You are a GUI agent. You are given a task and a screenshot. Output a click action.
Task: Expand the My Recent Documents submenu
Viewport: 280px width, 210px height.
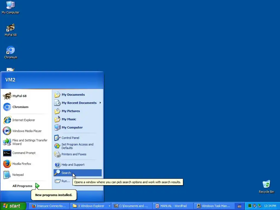coord(78,103)
